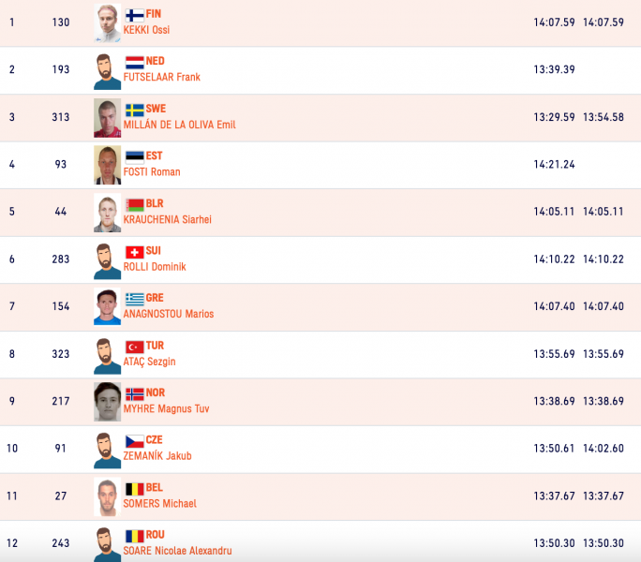Click the Sweden flag icon
The image size is (641, 562).
(135, 110)
